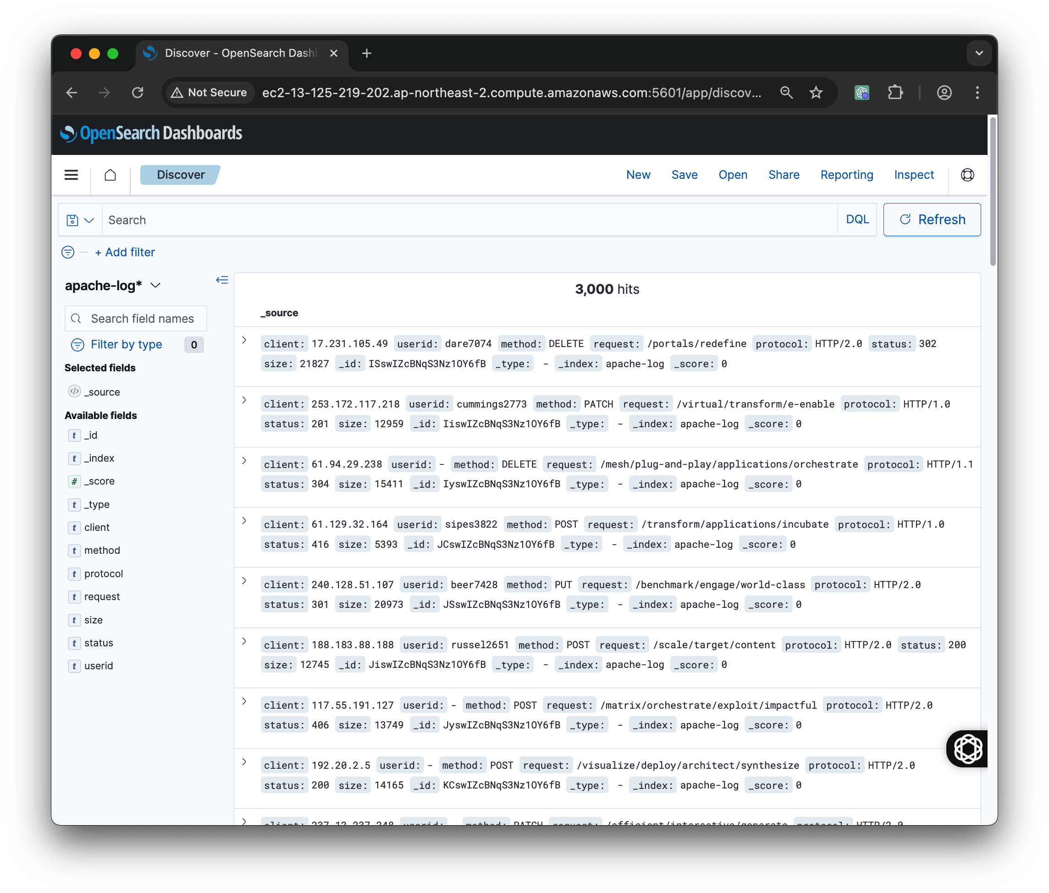Focus the Search field names input
Image resolution: width=1049 pixels, height=893 pixels.
(142, 319)
